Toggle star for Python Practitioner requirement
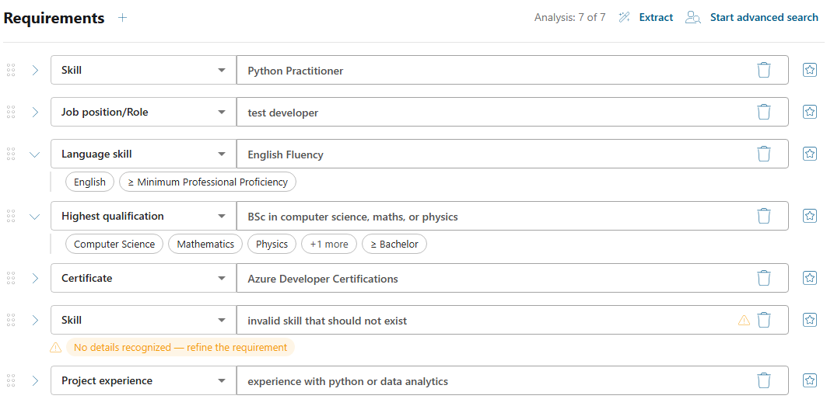 pos(810,70)
